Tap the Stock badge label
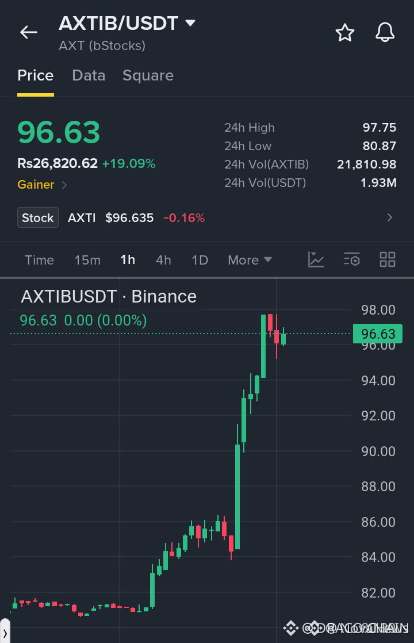 click(38, 217)
